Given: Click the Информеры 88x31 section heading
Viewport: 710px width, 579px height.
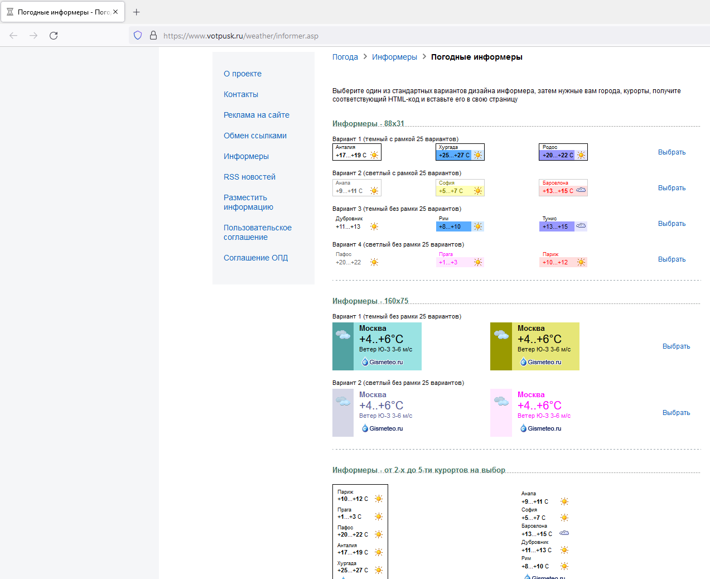Looking at the screenshot, I should click(368, 123).
